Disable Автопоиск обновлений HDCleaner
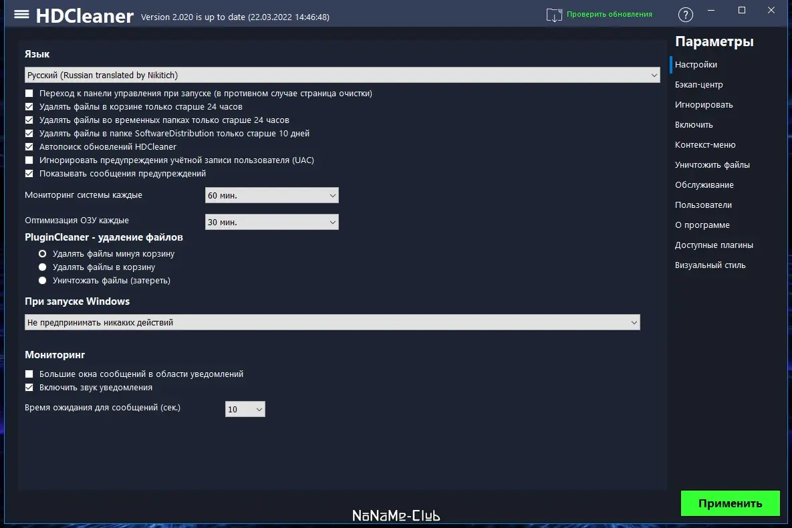Image resolution: width=792 pixels, height=528 pixels. tap(29, 146)
